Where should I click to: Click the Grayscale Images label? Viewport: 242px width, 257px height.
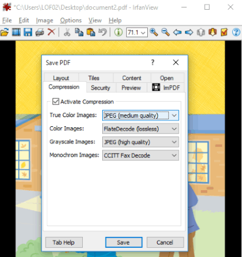click(x=72, y=142)
